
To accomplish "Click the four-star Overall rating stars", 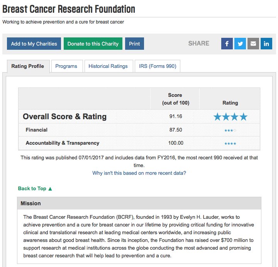I will tap(230, 117).
